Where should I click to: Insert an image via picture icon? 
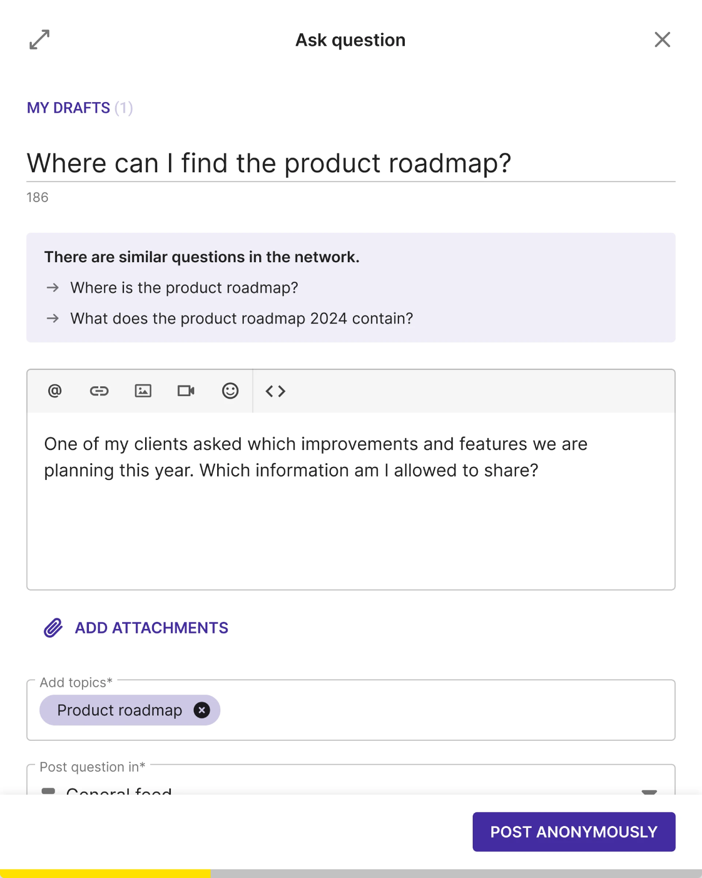pos(143,391)
